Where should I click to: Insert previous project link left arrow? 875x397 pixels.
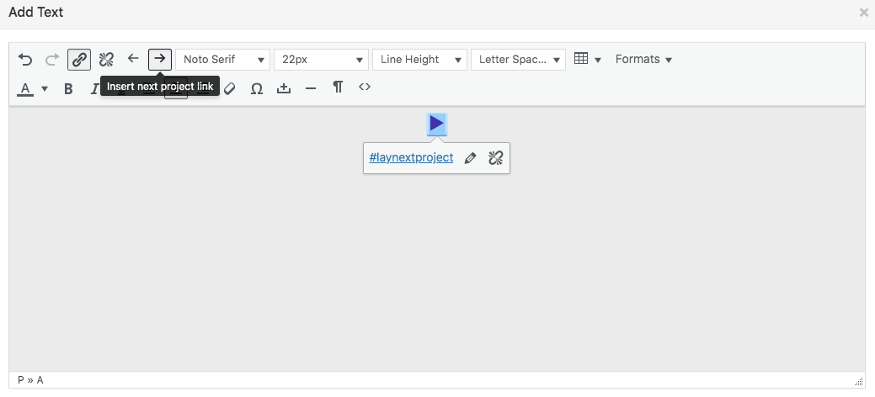coord(133,59)
